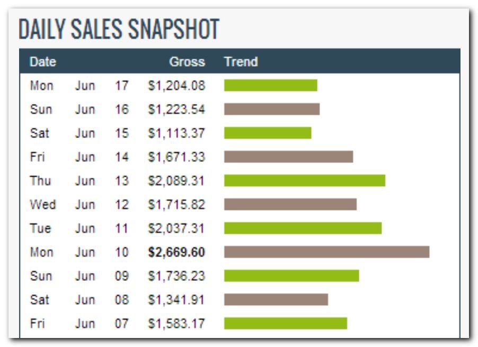This screenshot has width=478, height=347.
Task: Select the Thu Jun 13 trend bar
Action: [304, 180]
